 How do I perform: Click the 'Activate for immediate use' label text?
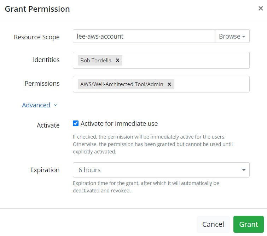[x=119, y=124]
